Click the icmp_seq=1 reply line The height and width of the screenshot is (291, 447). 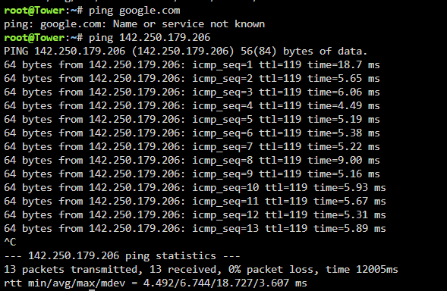[x=192, y=65]
